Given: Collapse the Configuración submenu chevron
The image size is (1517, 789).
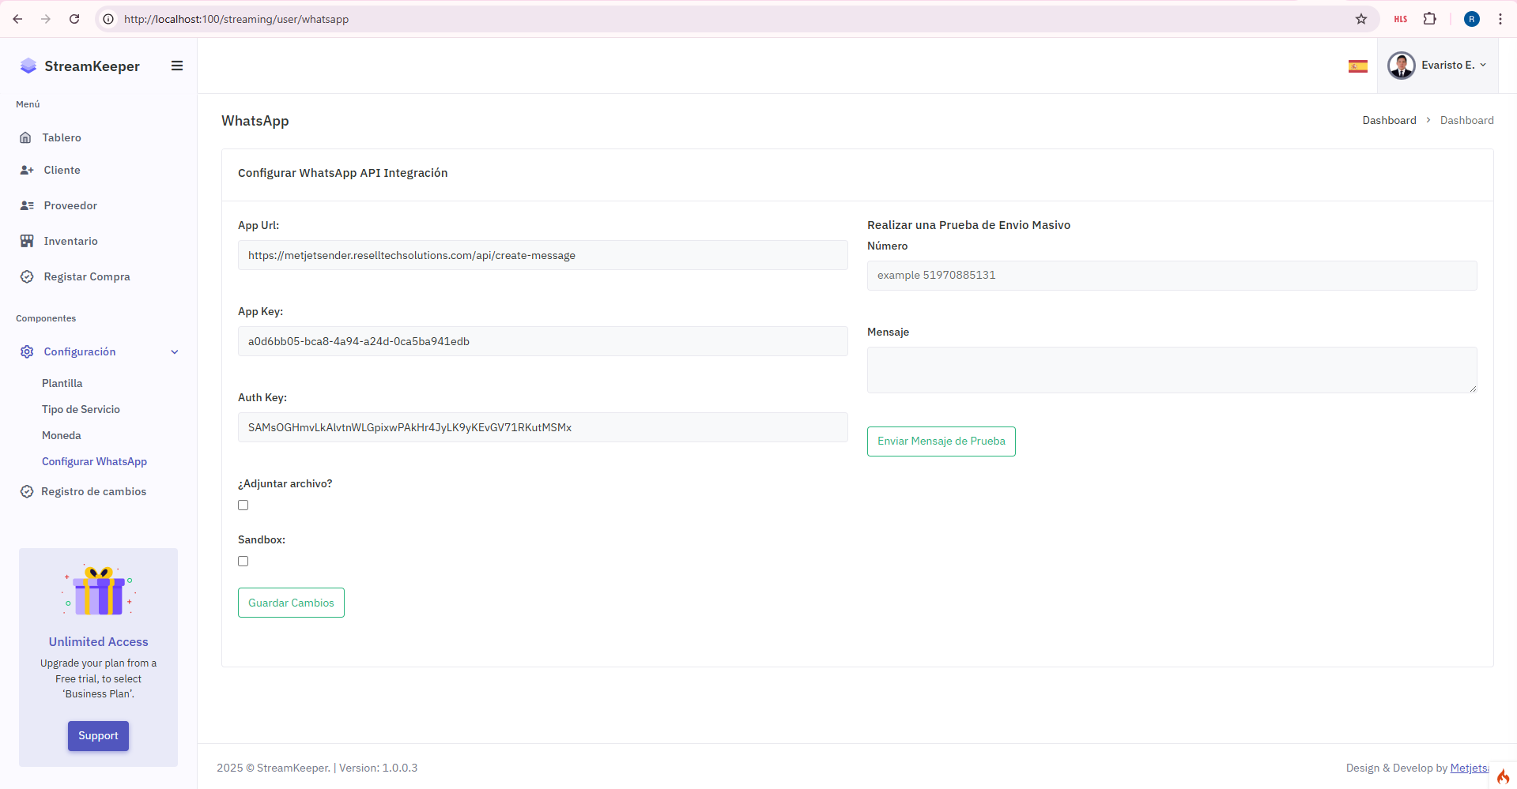Looking at the screenshot, I should 175,352.
